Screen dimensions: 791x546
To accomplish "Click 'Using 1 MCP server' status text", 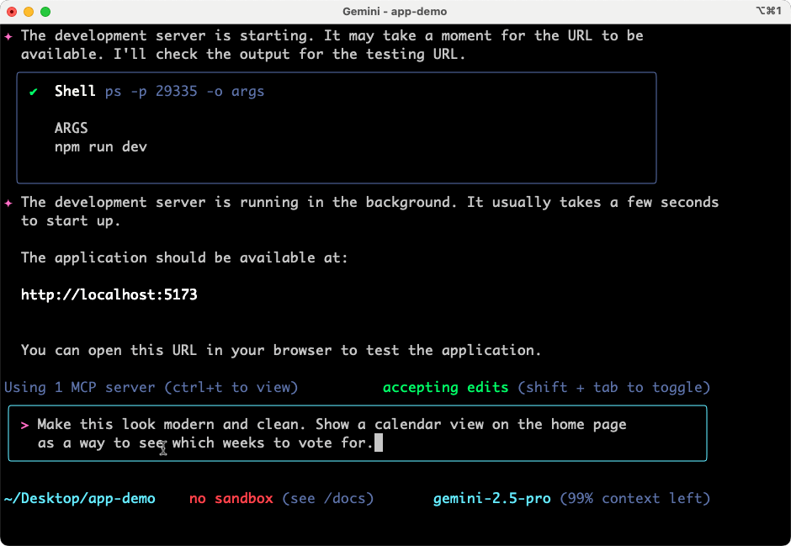I will (80, 387).
